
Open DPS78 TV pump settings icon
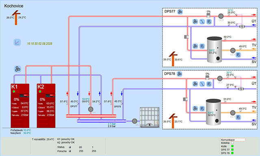(x=202, y=108)
